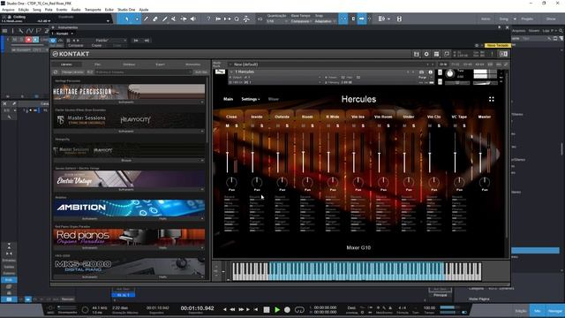Select the Arrow tool in Studio One toolbar

click(127, 19)
